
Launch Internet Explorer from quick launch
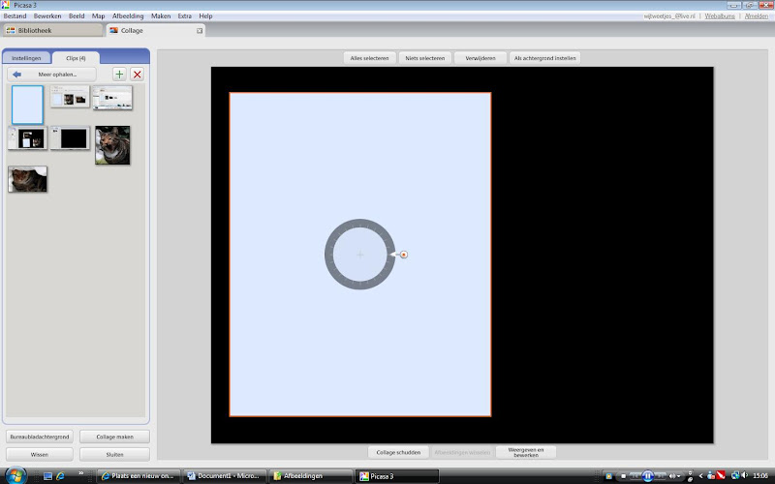click(60, 476)
